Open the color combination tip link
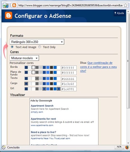The image size is (130, 152). pos(98,67)
